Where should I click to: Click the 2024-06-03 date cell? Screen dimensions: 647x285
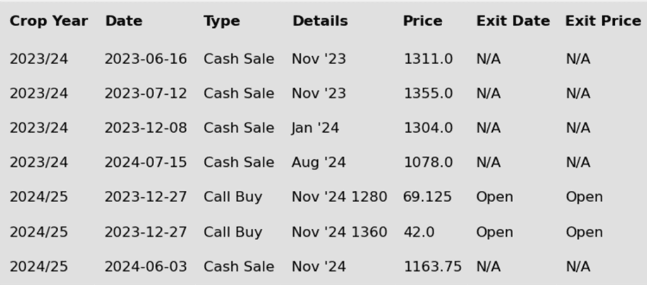pyautogui.click(x=146, y=267)
